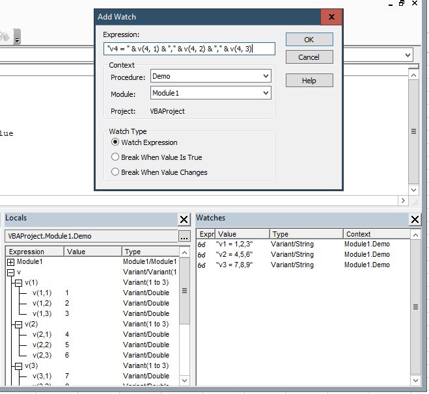Click the Module1.Demo context of v2 watch
Screen dimensions: 429x394
coord(367,254)
